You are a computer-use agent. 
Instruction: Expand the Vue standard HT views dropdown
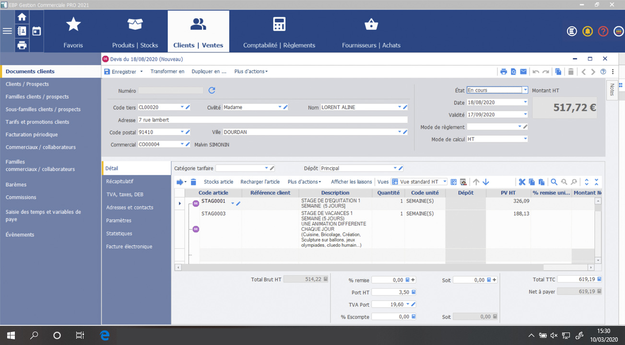tap(444, 182)
